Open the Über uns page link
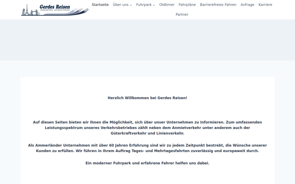The width and height of the screenshot is (295, 184). [x=120, y=5]
